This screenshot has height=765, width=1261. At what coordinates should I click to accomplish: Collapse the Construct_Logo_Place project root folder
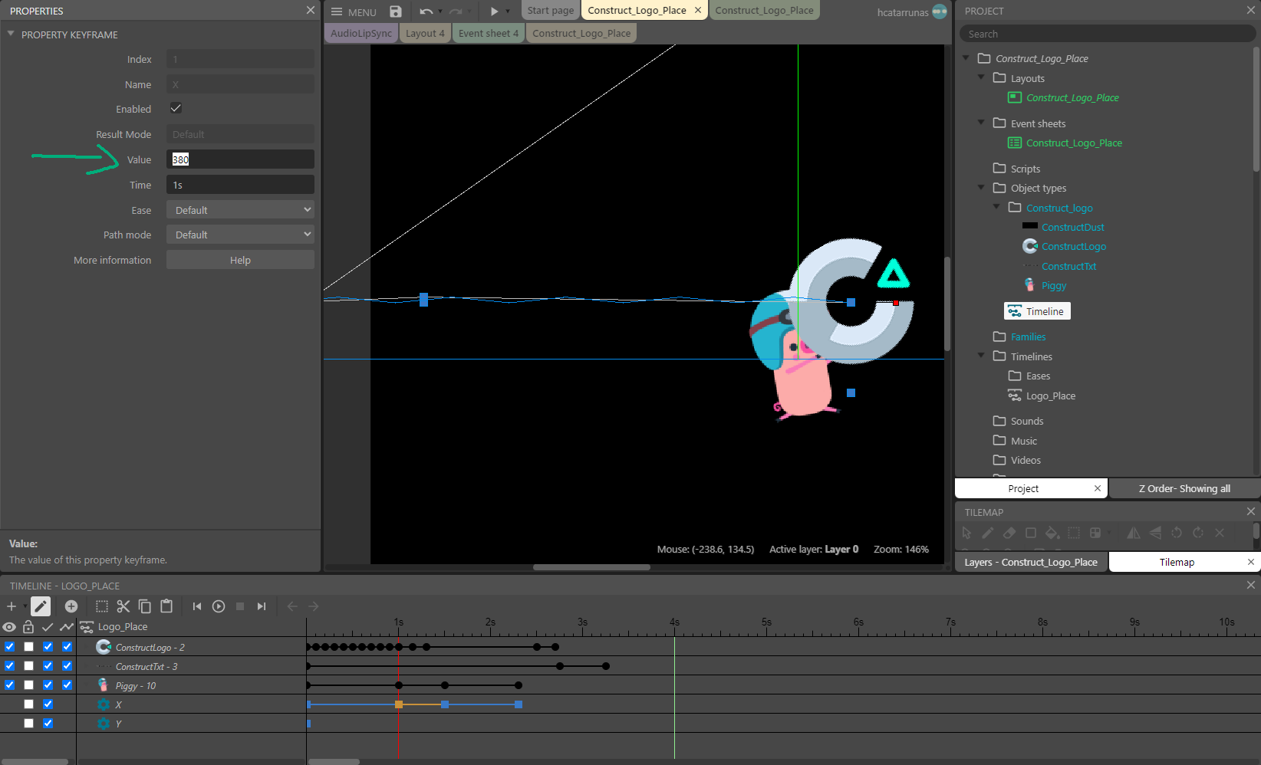point(966,57)
